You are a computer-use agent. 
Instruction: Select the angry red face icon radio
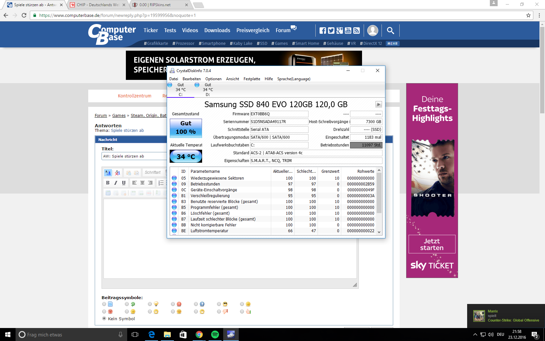(x=104, y=311)
